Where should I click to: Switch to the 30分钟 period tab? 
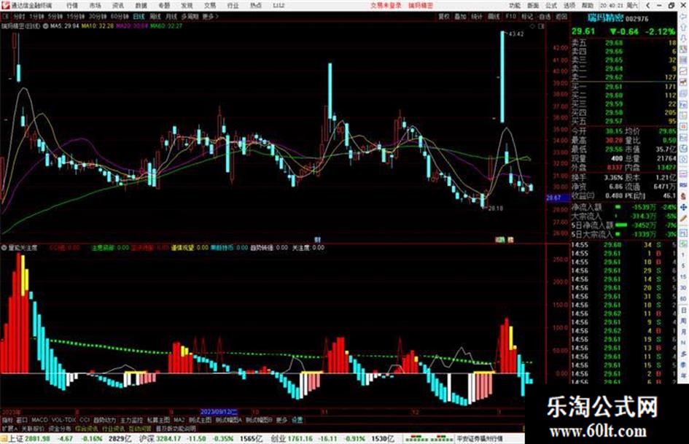(x=98, y=16)
